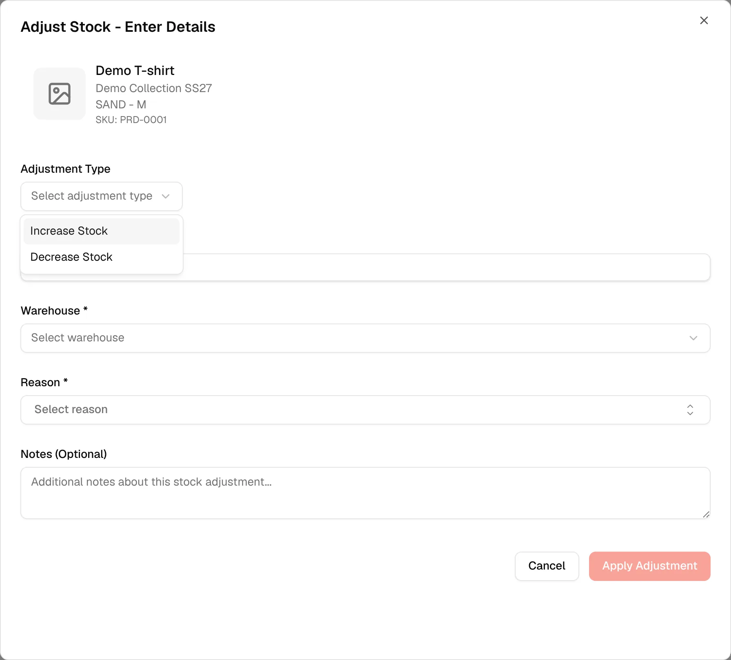Click the Adjustment Type label
Image resolution: width=731 pixels, height=660 pixels.
pyautogui.click(x=66, y=169)
